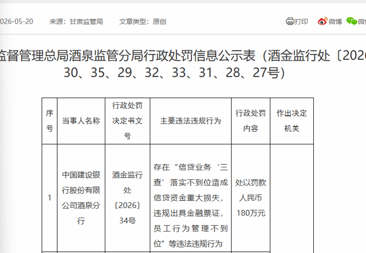Click the penalty cell 处以罚款人民币180万元
The height and width of the screenshot is (253, 366).
point(250,198)
